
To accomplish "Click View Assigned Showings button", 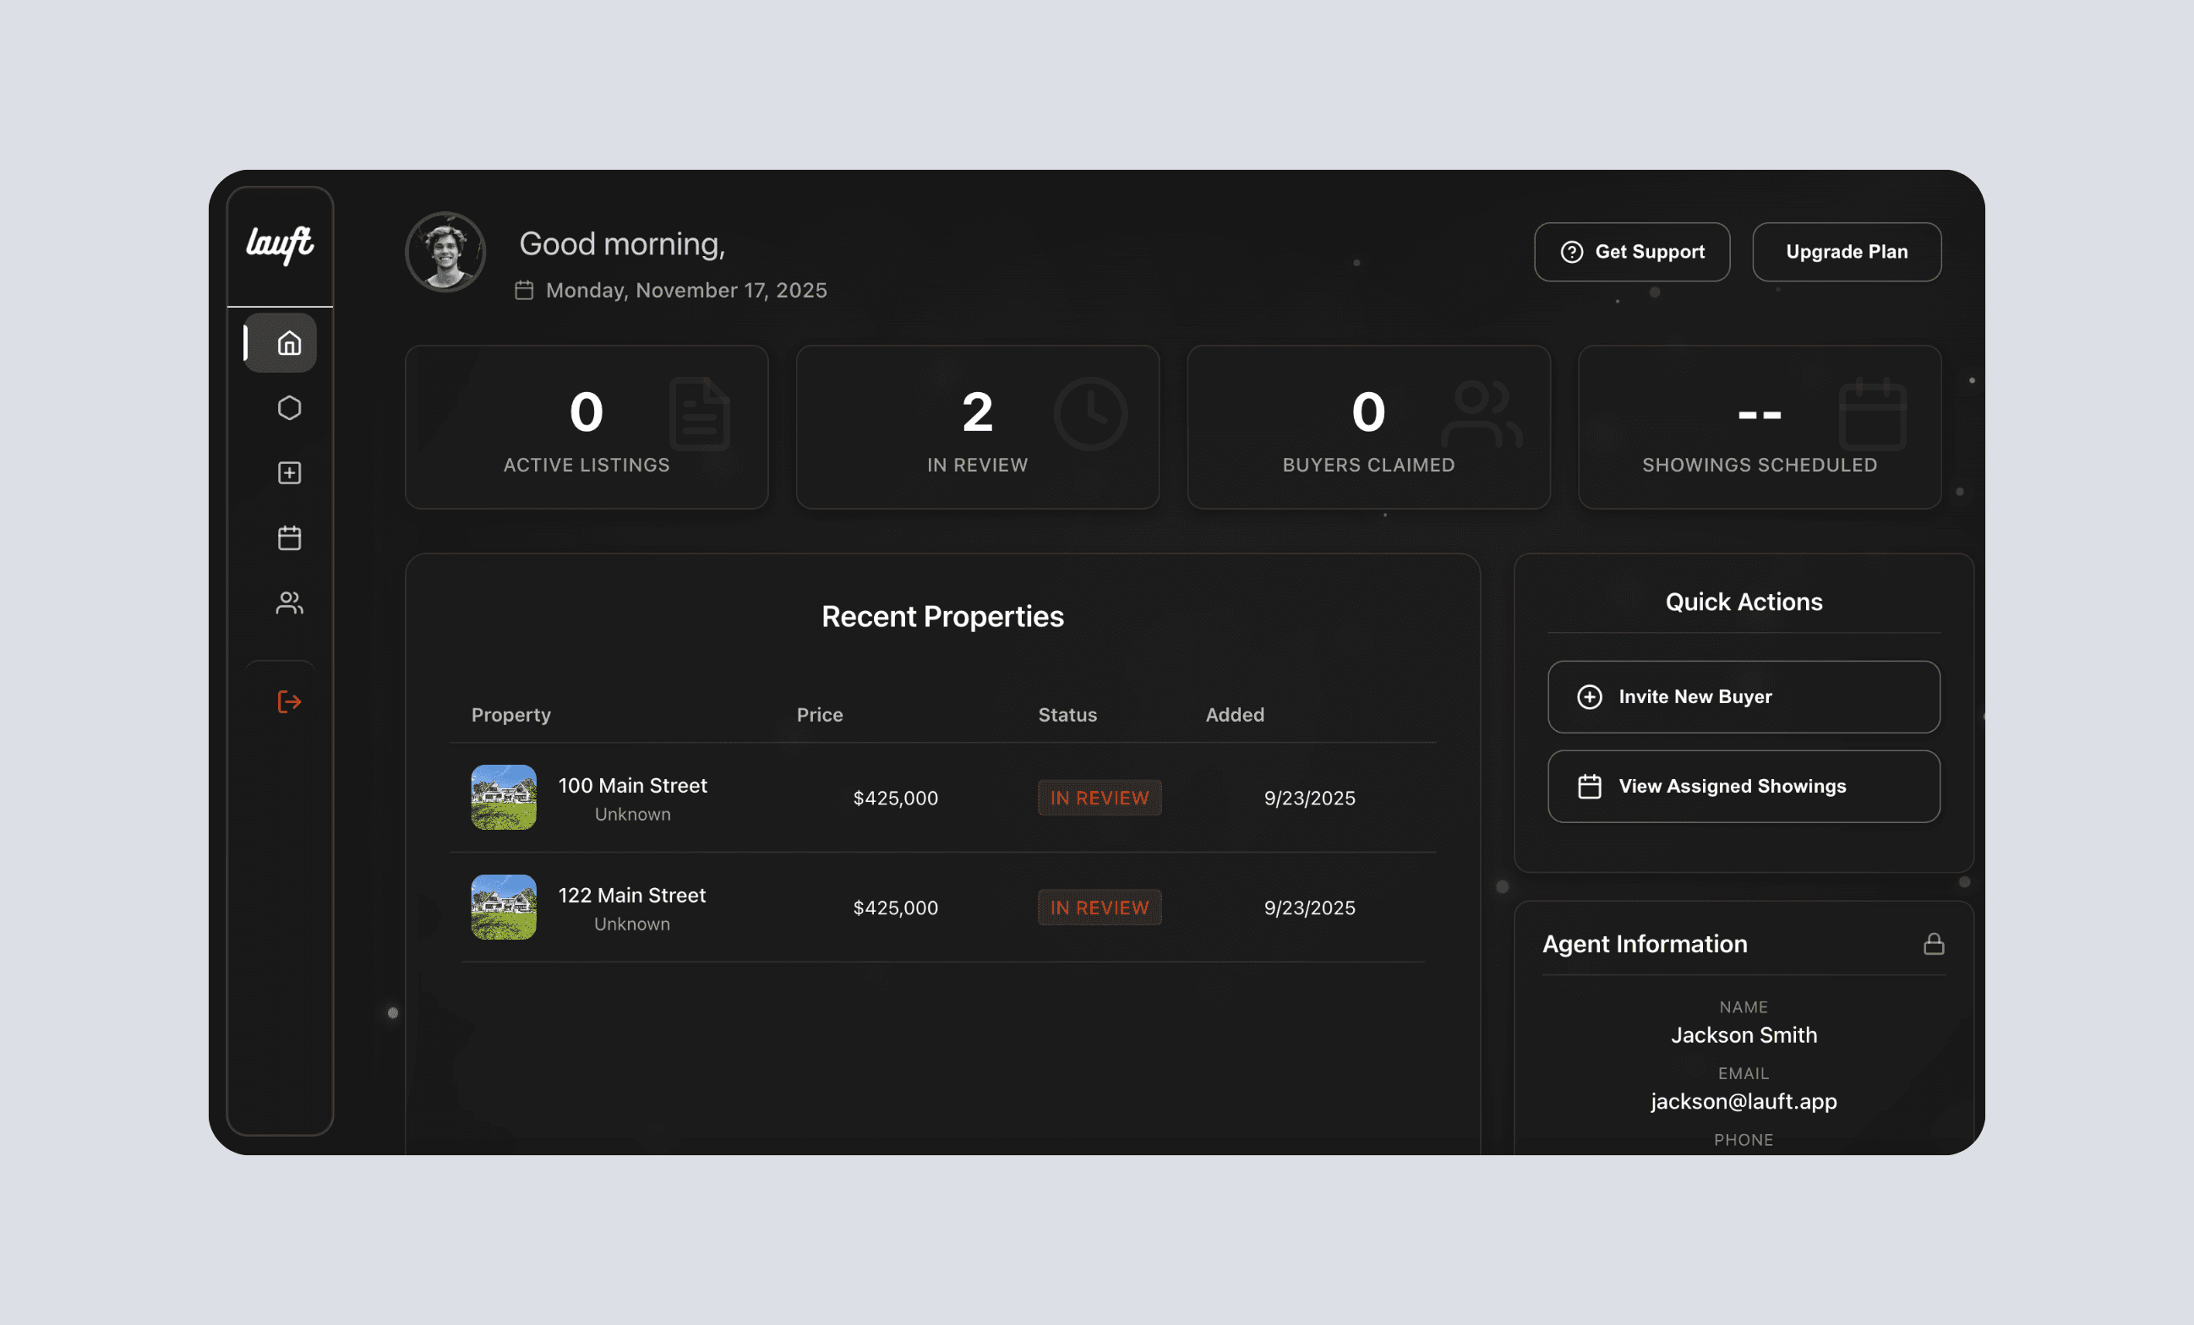I will click(x=1744, y=786).
